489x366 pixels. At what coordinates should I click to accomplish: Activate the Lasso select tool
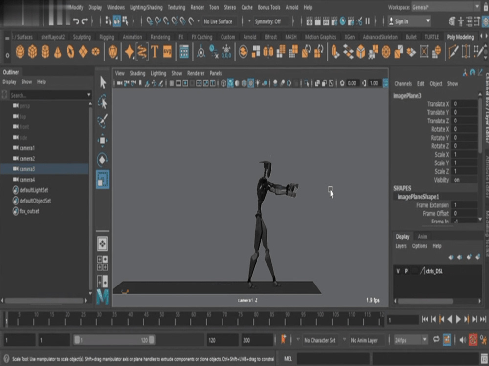[x=102, y=102]
